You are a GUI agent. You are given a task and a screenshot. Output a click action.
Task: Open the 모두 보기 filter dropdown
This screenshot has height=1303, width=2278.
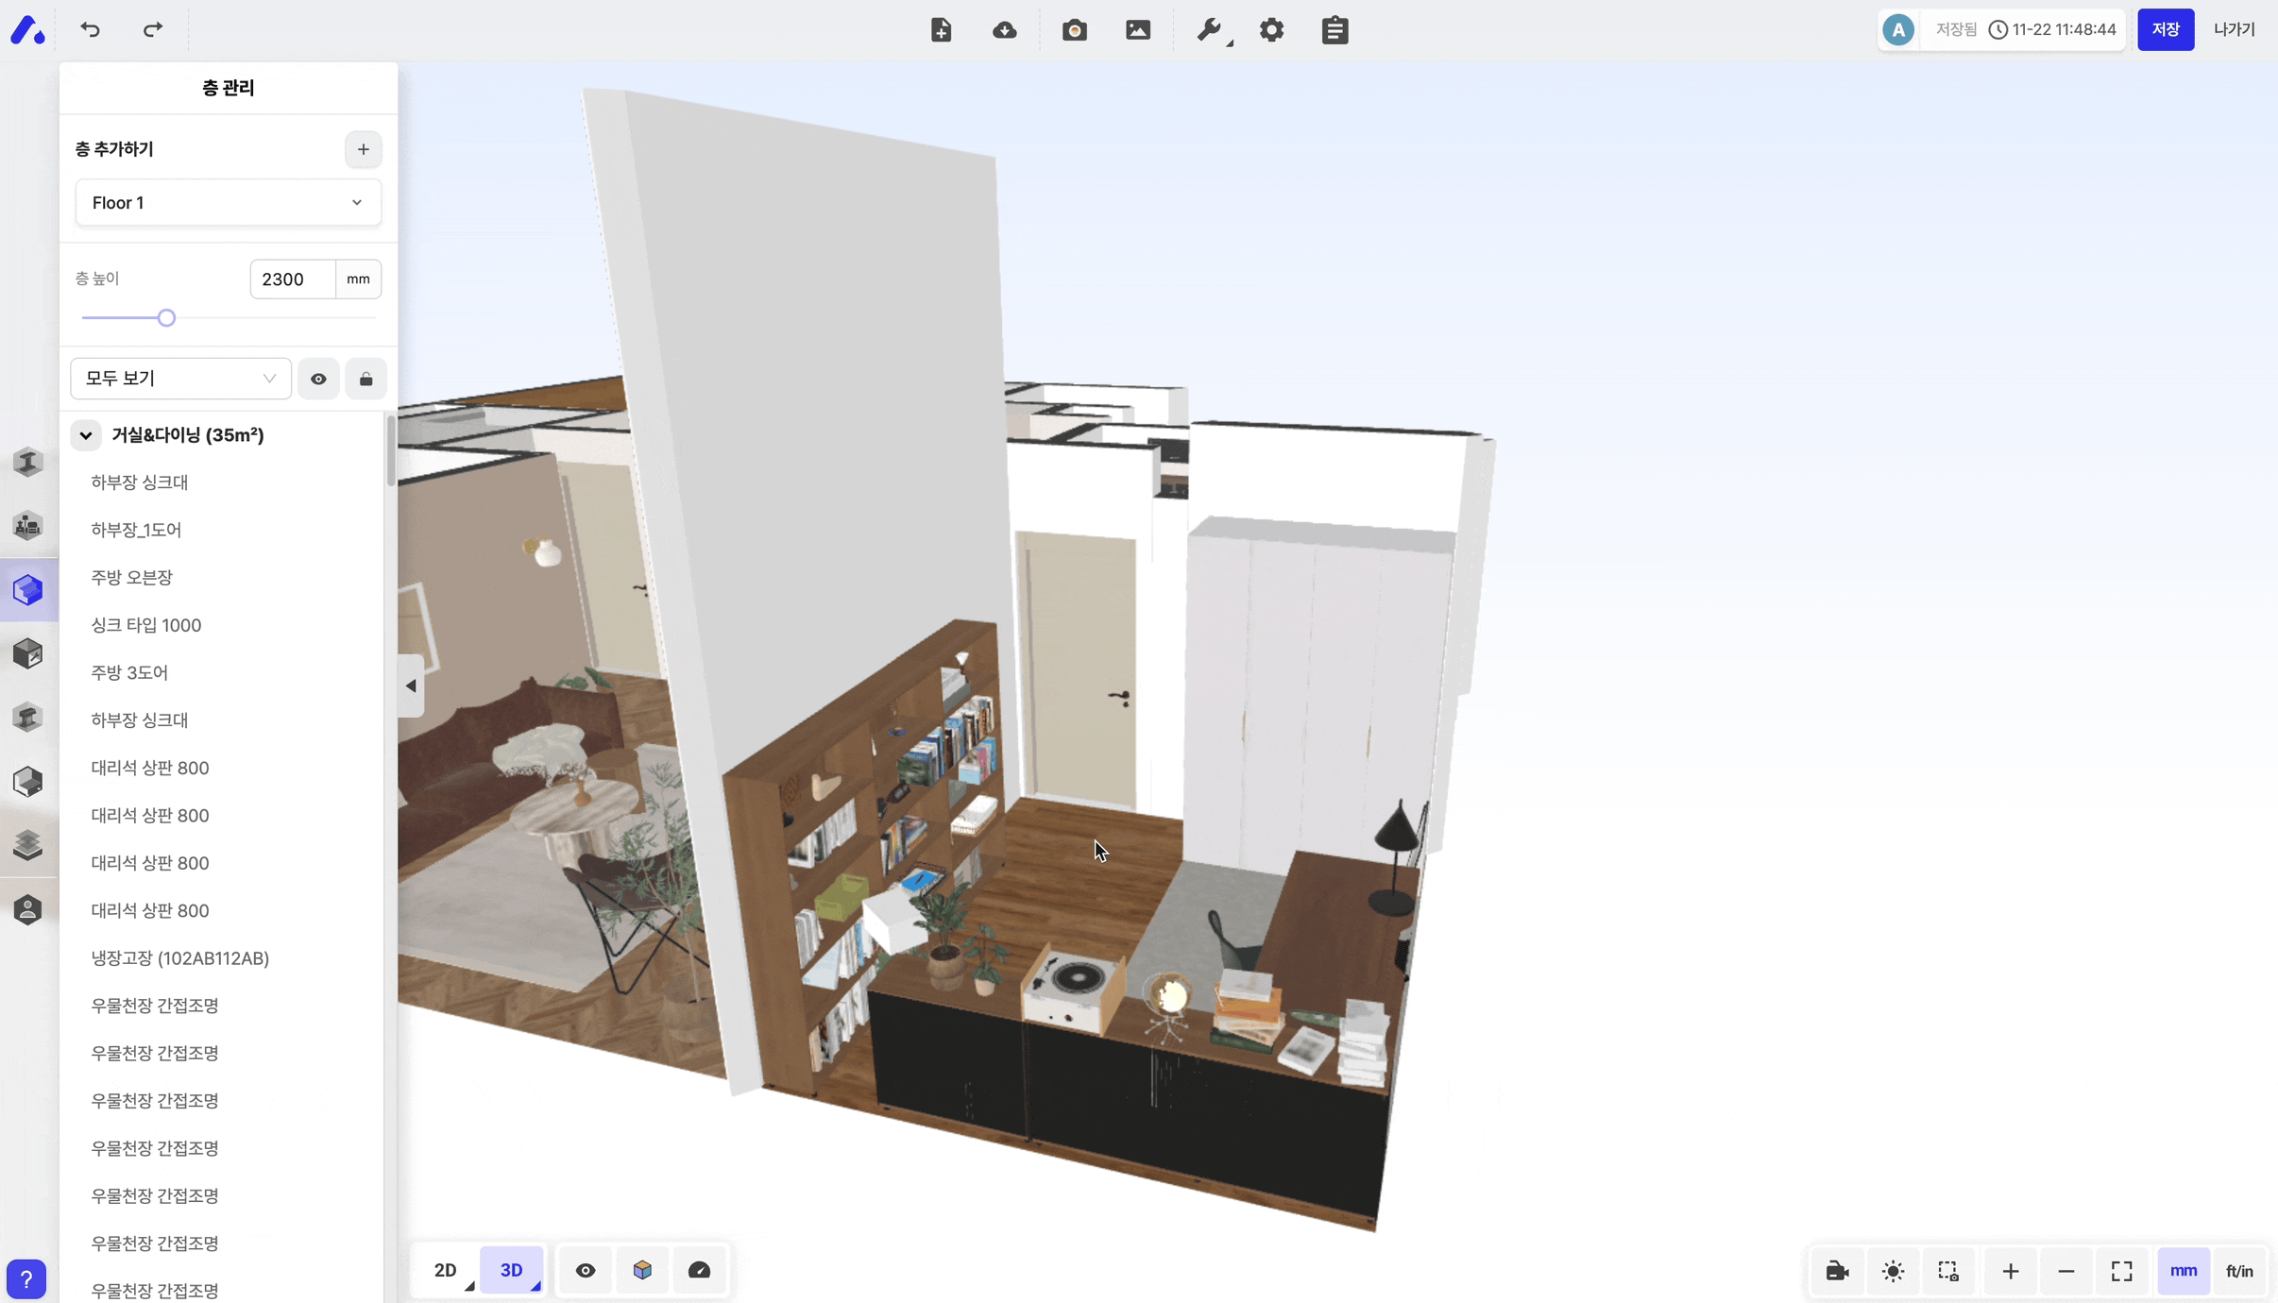(x=180, y=379)
